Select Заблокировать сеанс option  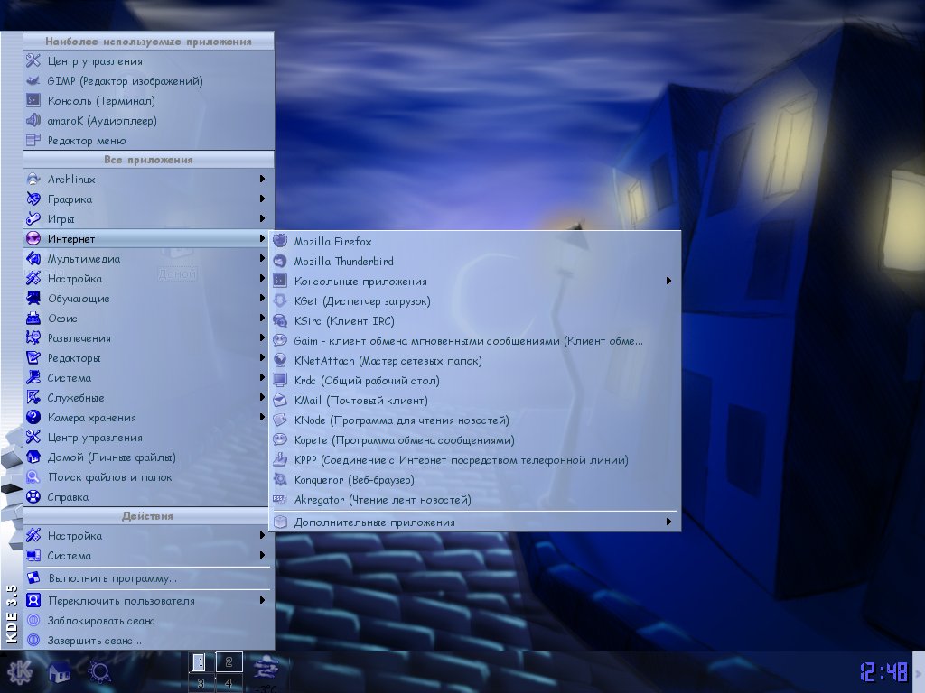pos(99,620)
